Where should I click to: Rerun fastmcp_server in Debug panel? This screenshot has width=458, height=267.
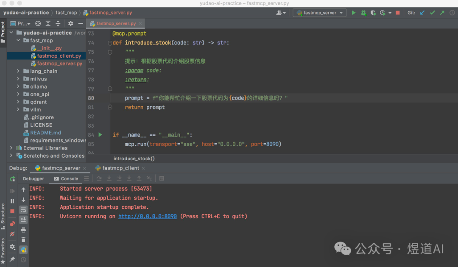click(12, 179)
